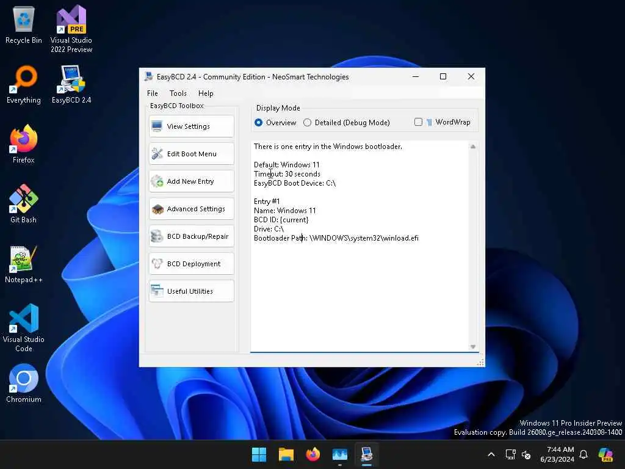Image resolution: width=625 pixels, height=469 pixels.
Task: Open the Advanced Settings section
Action: point(192,209)
